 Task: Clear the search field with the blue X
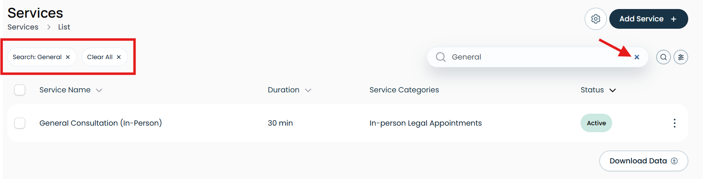tap(636, 57)
